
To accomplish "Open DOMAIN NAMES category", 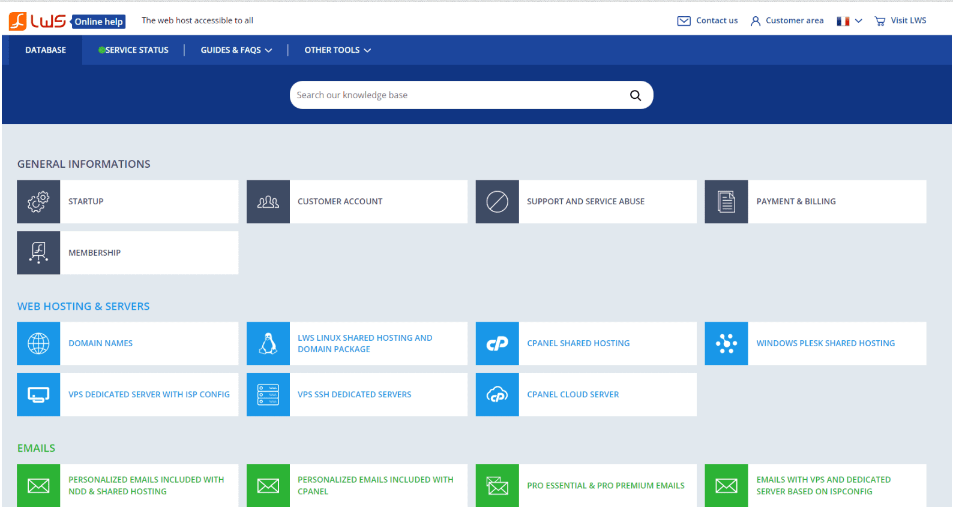I will (x=100, y=344).
